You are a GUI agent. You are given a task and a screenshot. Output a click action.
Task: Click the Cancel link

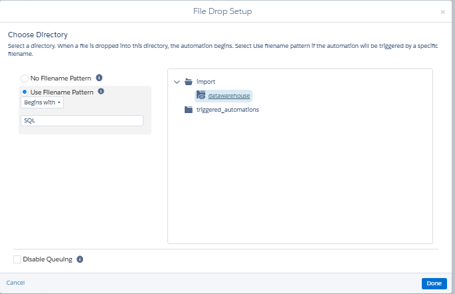click(16, 283)
